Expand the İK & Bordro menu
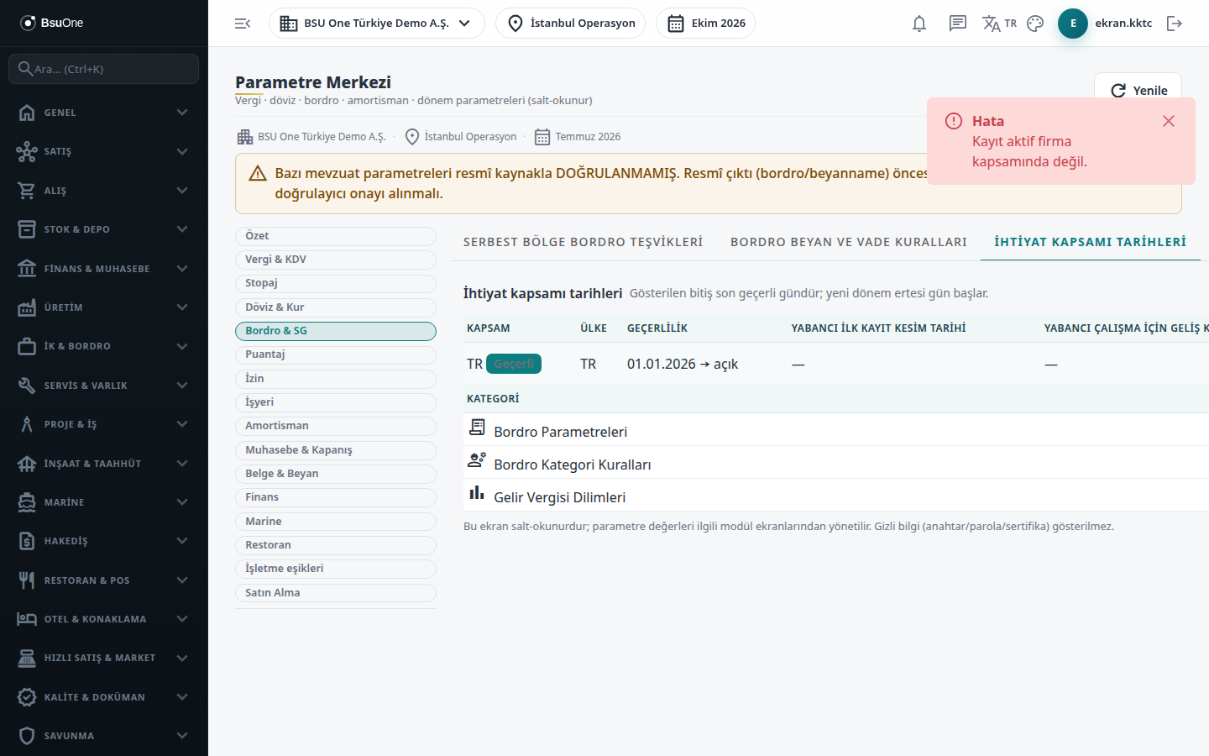The image size is (1209, 756). point(104,346)
